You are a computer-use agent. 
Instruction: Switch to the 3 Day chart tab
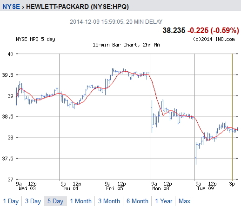pyautogui.click(x=33, y=201)
